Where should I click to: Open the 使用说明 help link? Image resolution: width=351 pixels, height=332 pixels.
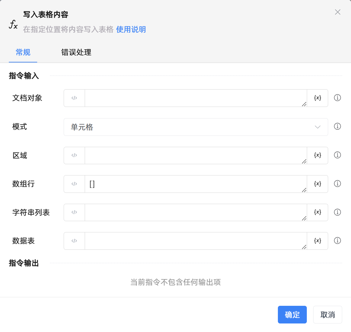coord(131,30)
